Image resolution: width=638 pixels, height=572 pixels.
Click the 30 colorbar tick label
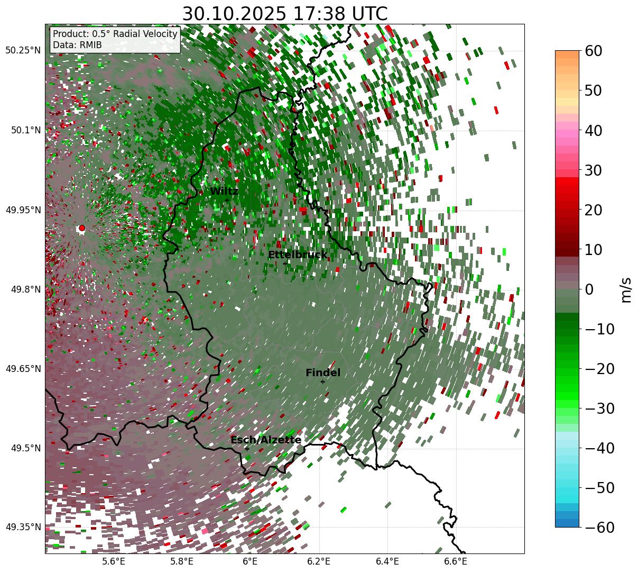(595, 170)
